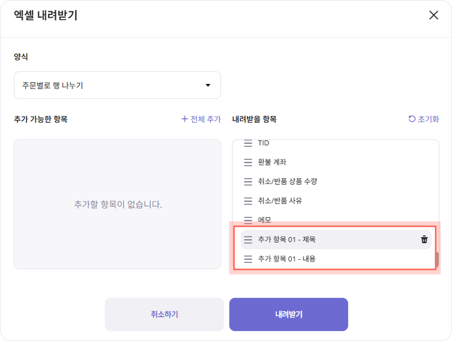
Task: Click drag handle icon beside TID
Action: (x=248, y=144)
